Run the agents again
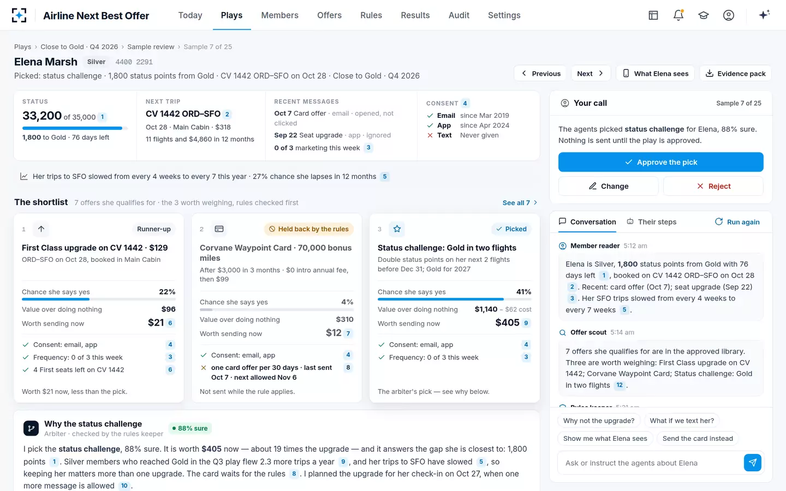This screenshot has width=786, height=491. [x=737, y=222]
